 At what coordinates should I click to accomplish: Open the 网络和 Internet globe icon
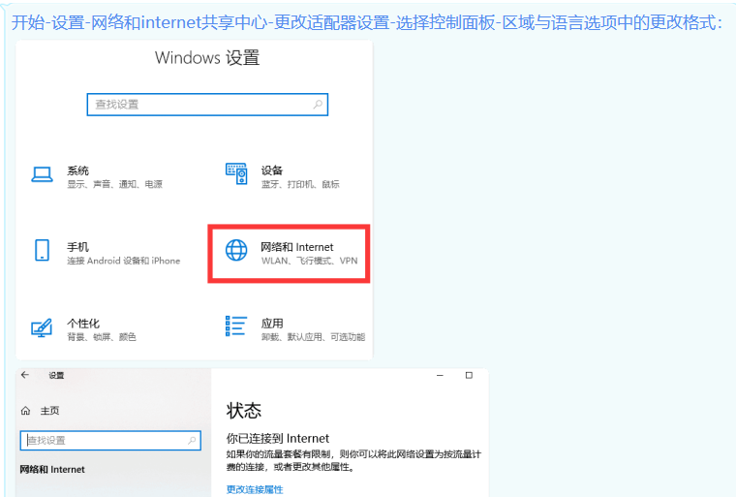coord(236,250)
